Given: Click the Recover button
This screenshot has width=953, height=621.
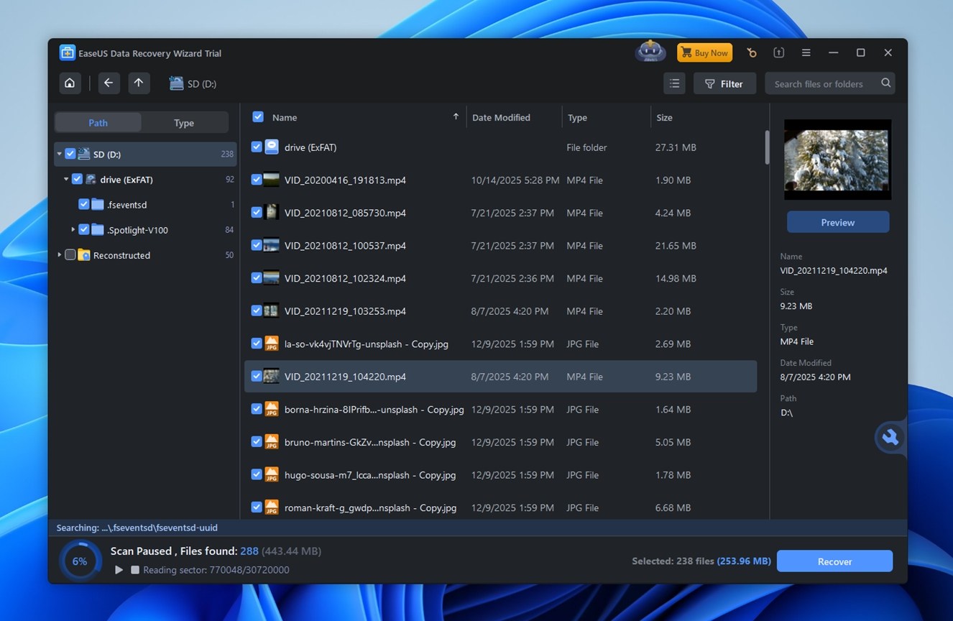Looking at the screenshot, I should click(834, 561).
